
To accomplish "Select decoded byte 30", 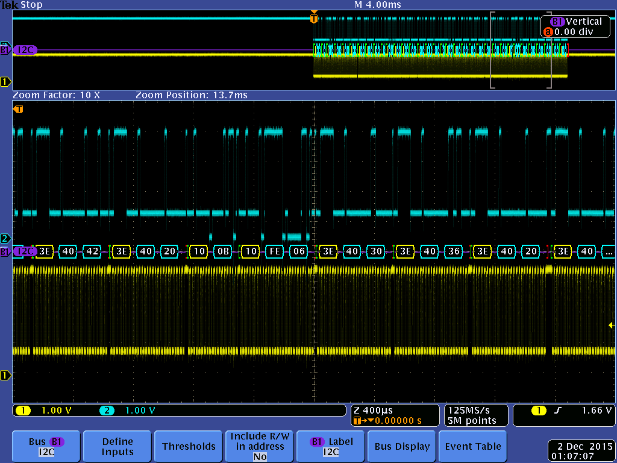I will click(377, 251).
